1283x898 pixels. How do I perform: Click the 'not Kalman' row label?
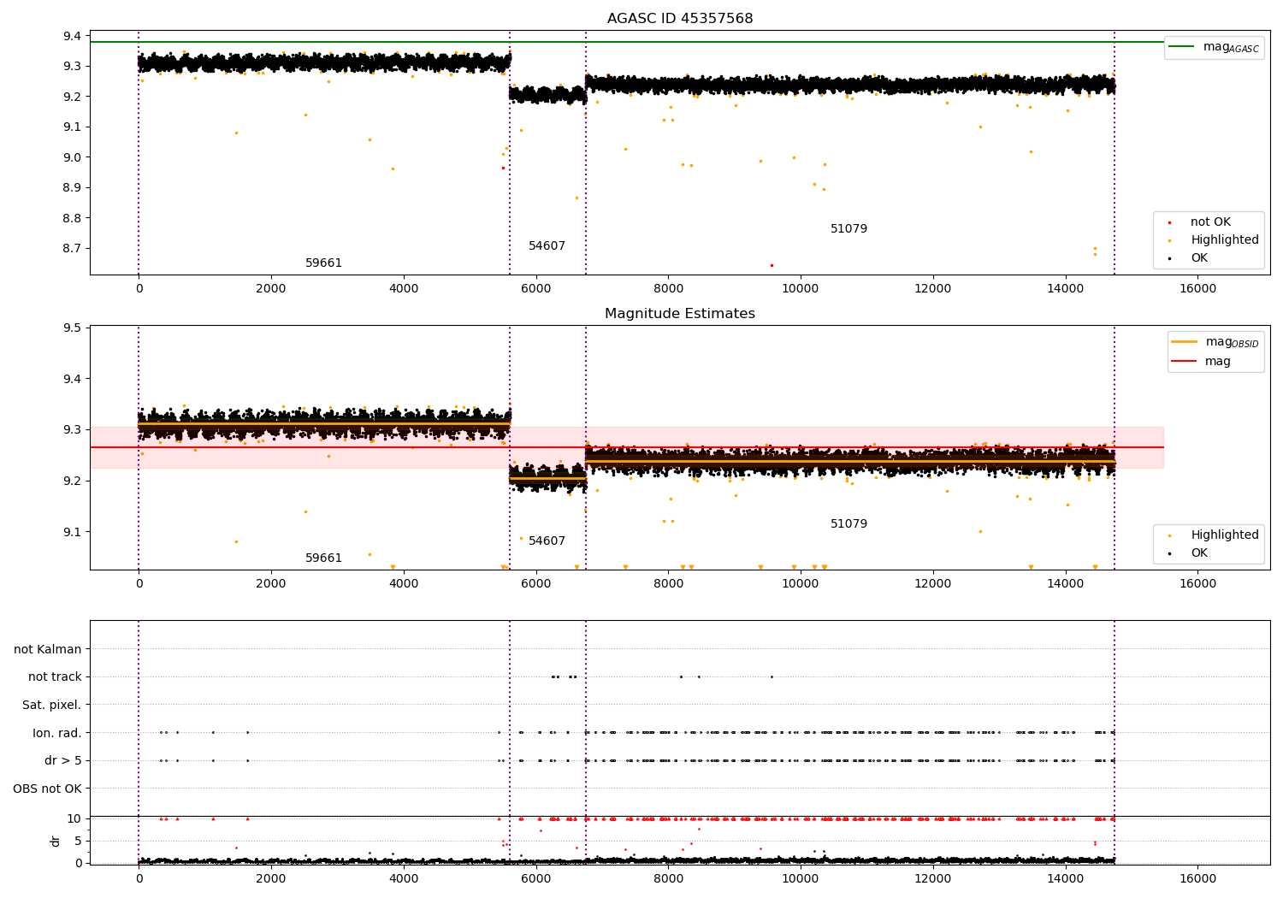tap(48, 649)
